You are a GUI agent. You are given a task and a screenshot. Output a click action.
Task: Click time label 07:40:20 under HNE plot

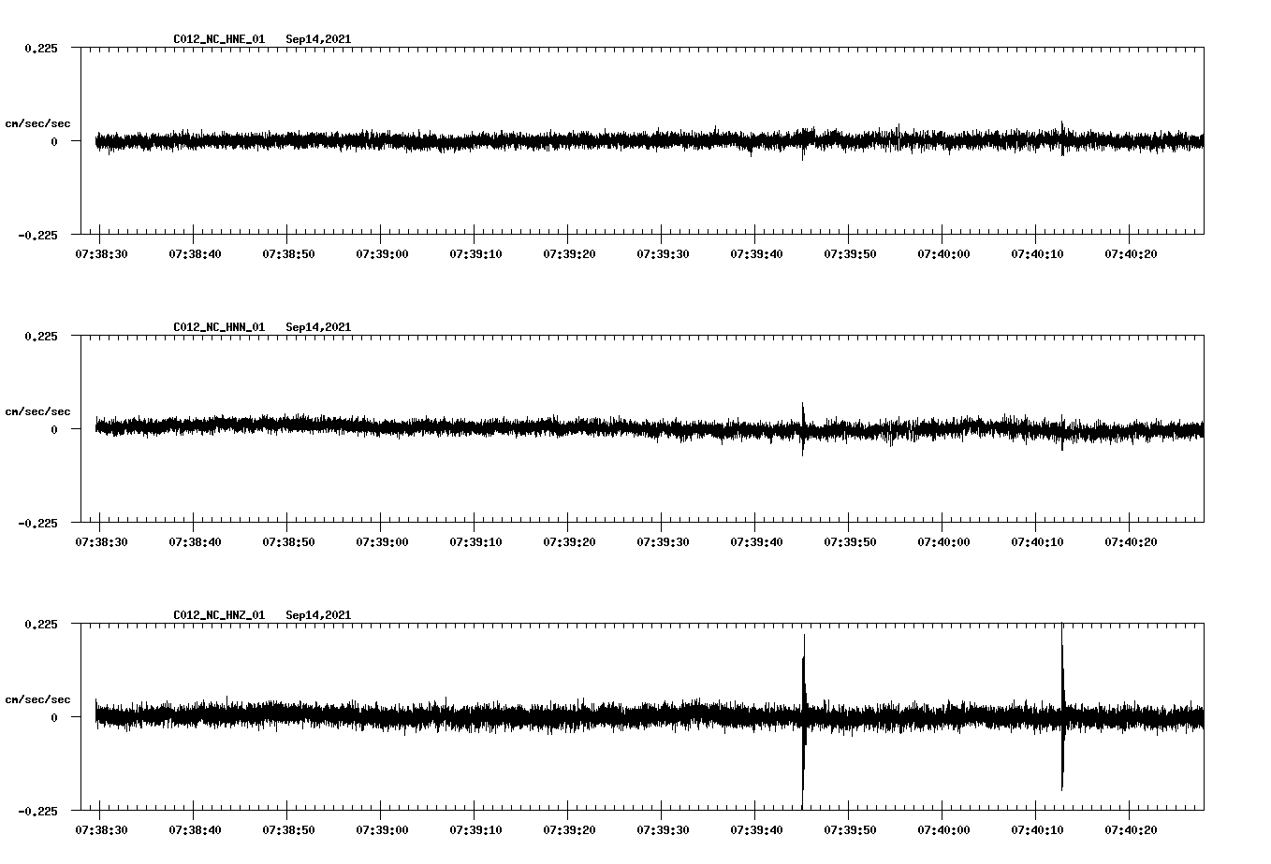[1131, 254]
